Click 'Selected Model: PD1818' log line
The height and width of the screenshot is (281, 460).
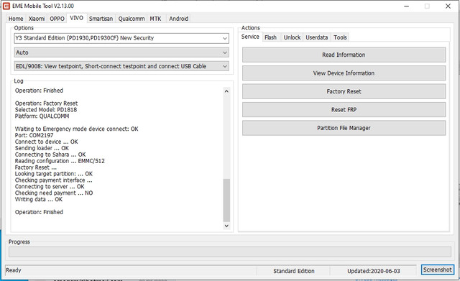[x=46, y=110]
